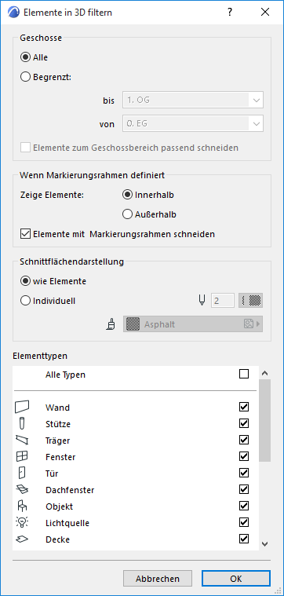
Task: Click the Tür door icon
Action: (22, 474)
